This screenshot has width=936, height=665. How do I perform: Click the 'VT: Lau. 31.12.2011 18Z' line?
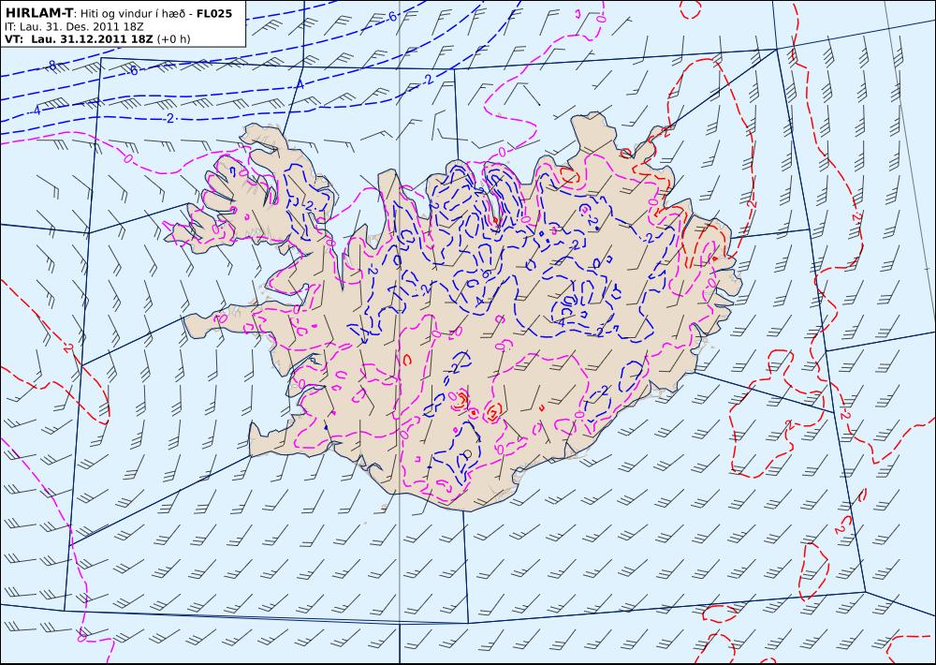79,39
